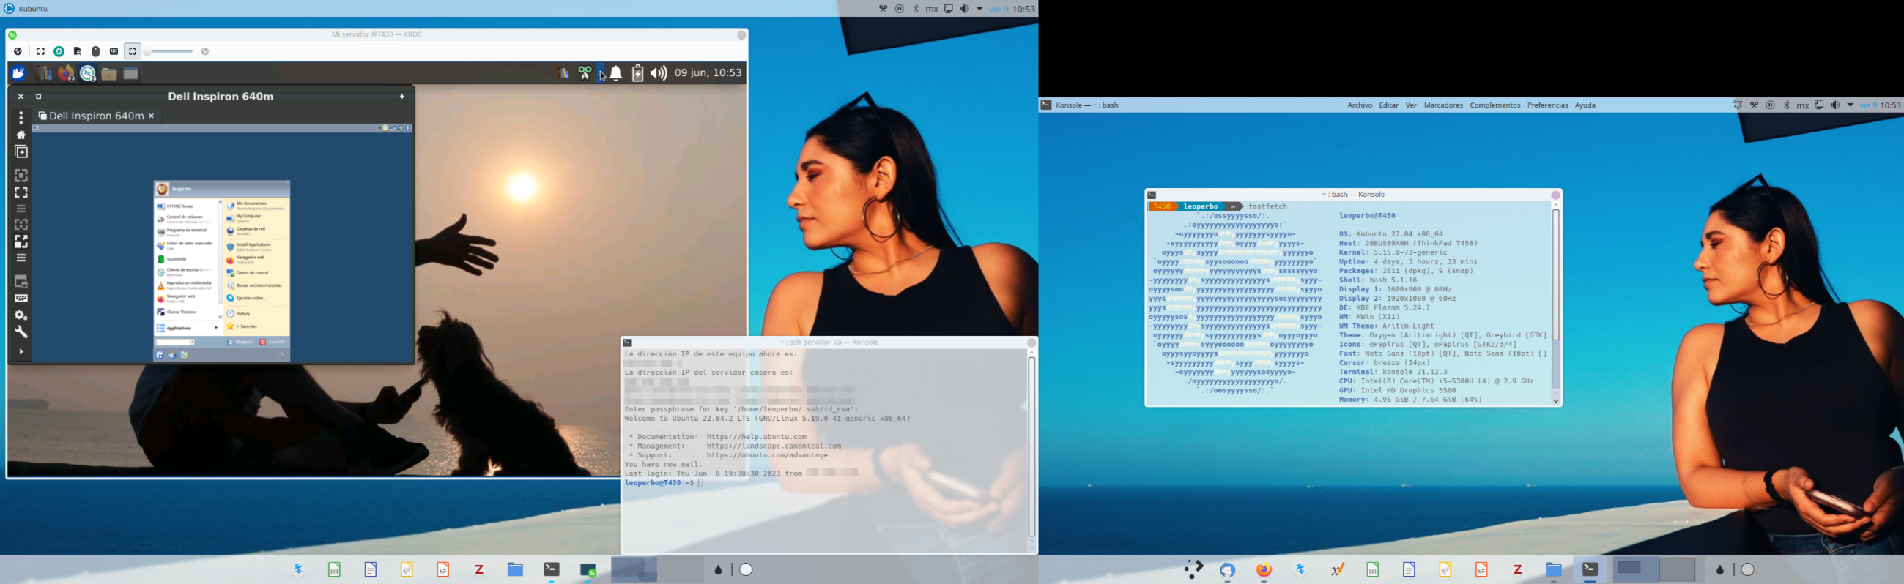Expand the Remmina sidebar bottom arrow
The image size is (1904, 584).
[21, 351]
